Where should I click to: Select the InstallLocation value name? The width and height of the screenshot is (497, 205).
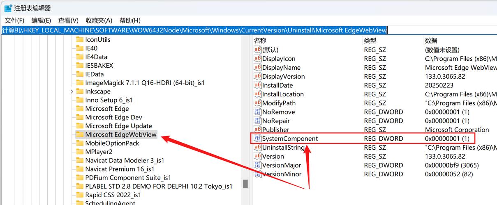(x=283, y=94)
